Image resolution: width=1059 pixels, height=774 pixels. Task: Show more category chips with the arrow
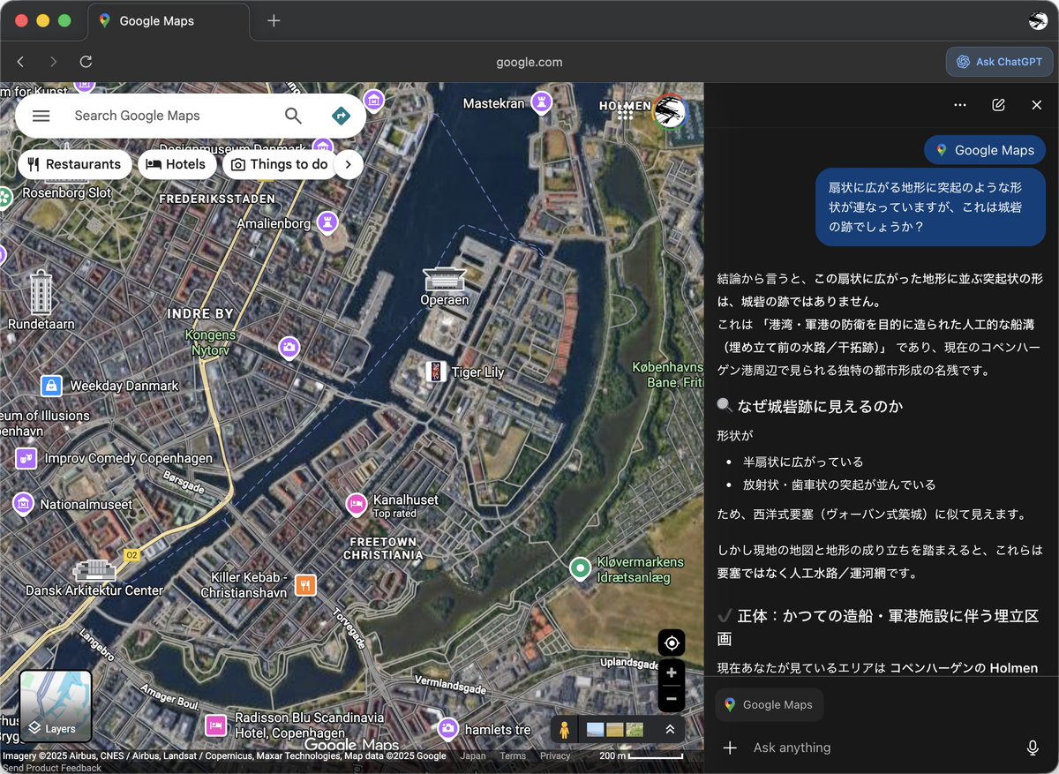click(x=349, y=164)
